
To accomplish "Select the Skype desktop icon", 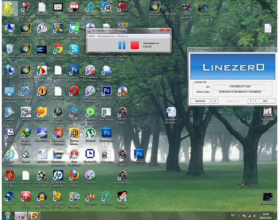I will pyautogui.click(x=74, y=51).
